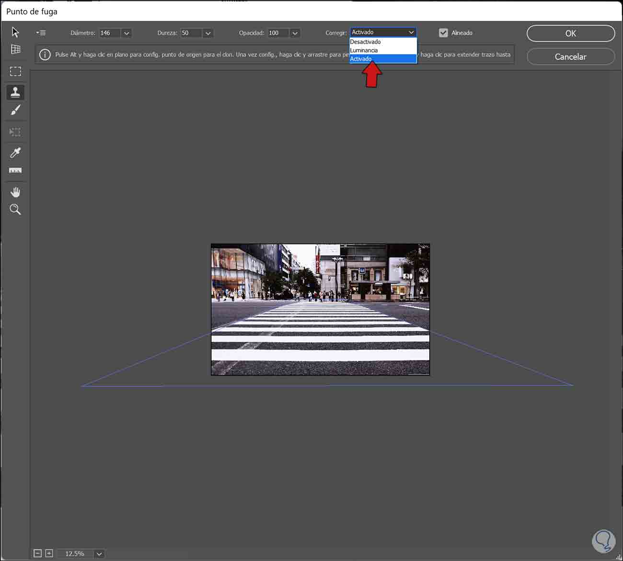The height and width of the screenshot is (561, 623).
Task: Select the Zoom magnifier tool
Action: pyautogui.click(x=15, y=210)
